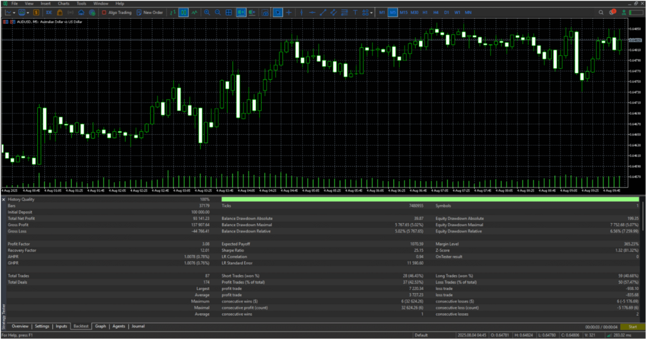The width and height of the screenshot is (646, 339).
Task: Click the Algo Trading button
Action: coord(116,12)
